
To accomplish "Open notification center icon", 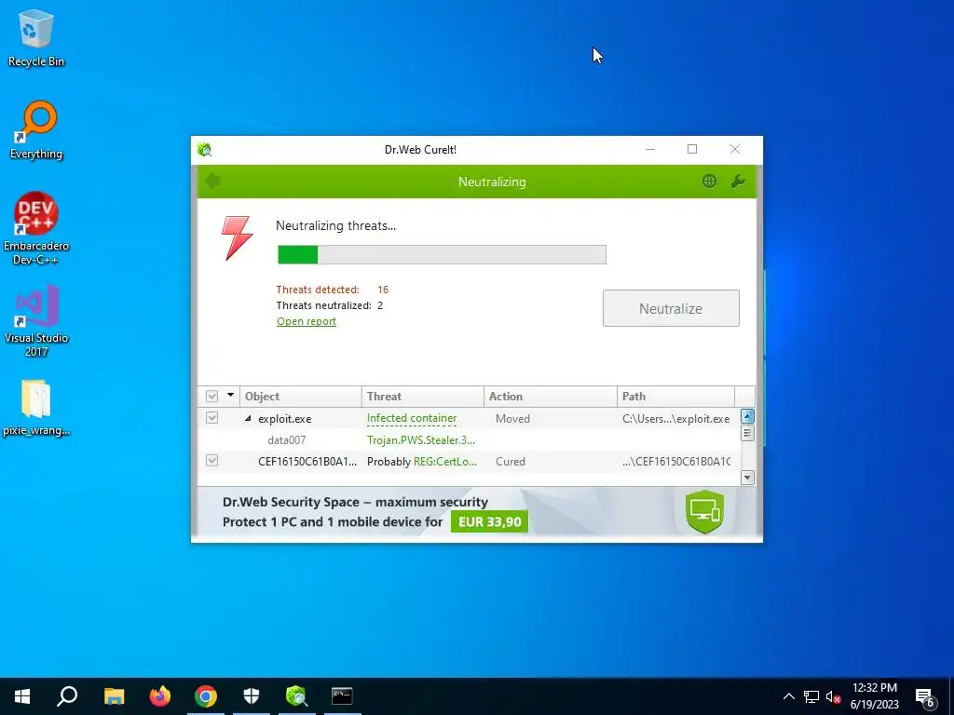I will pyautogui.click(x=925, y=698).
